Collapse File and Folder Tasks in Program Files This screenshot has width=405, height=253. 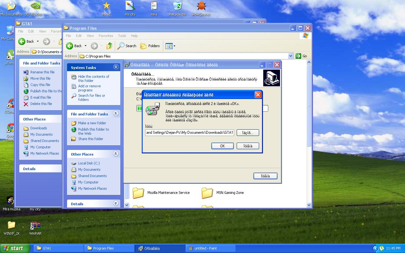(116, 114)
